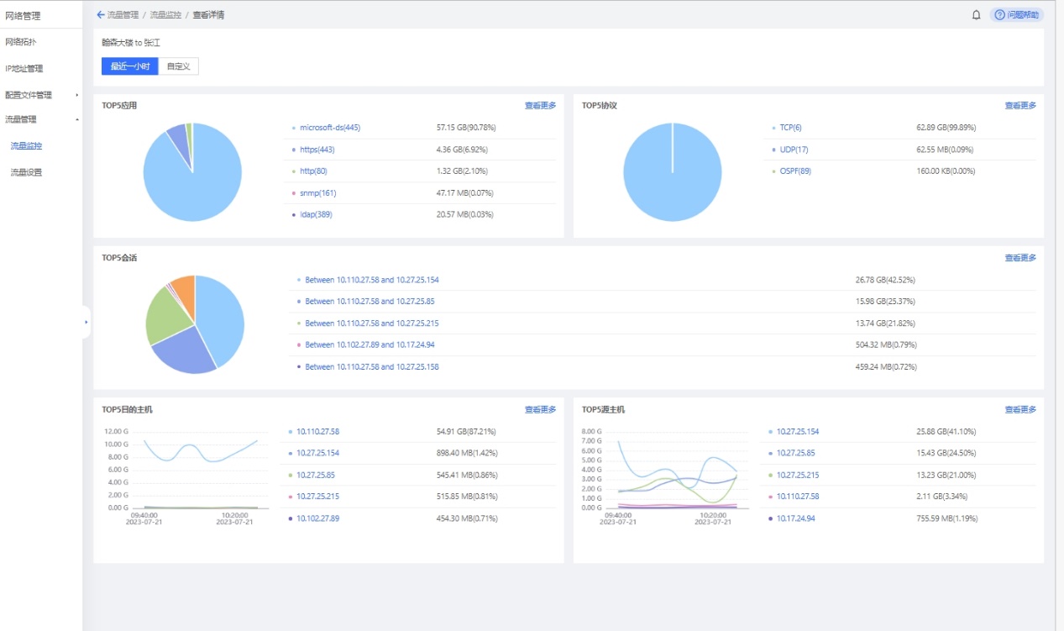
Task: Open the snmp(161) application link
Action: pos(318,193)
